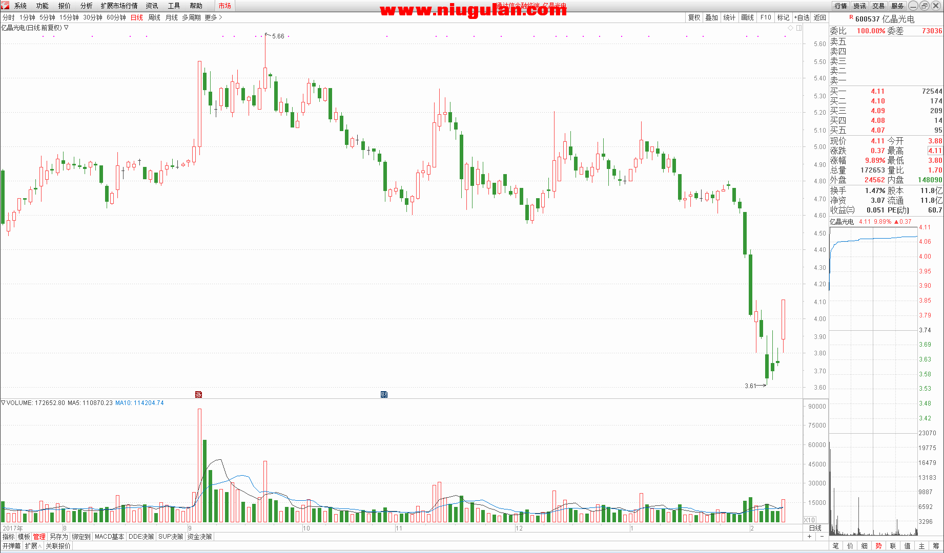Click the 绑定到 bind-to button
The height and width of the screenshot is (553, 944).
pos(81,537)
